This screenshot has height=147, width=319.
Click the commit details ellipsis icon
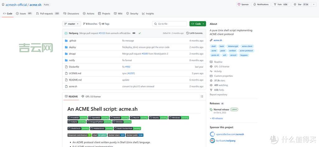134,33
